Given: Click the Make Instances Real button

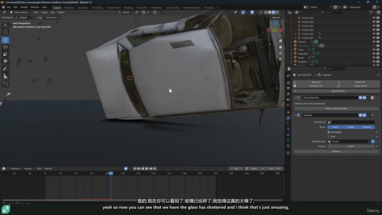Looking at the screenshot, I should [x=336, y=108].
